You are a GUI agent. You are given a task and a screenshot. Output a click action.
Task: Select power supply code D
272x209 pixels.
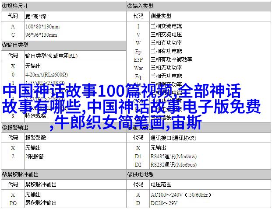click(138, 203)
